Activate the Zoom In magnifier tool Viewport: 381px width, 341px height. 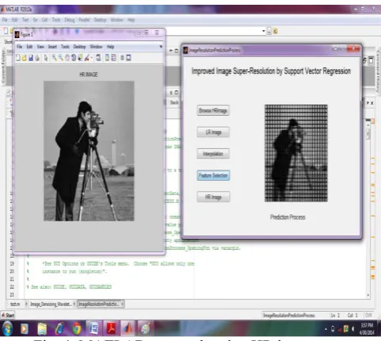point(54,58)
